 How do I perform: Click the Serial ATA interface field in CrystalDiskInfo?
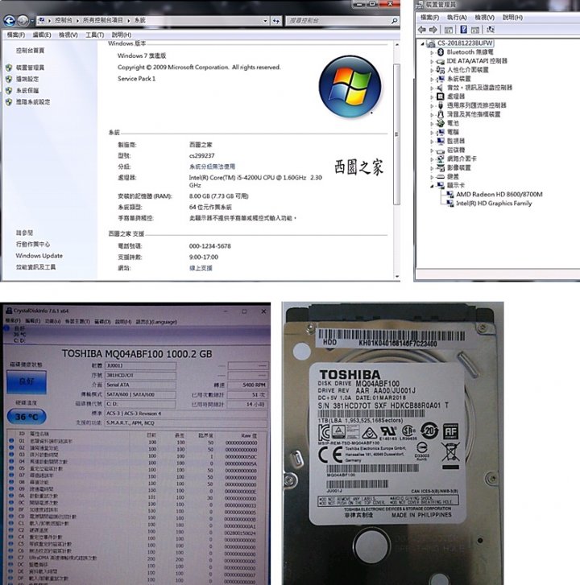140,385
